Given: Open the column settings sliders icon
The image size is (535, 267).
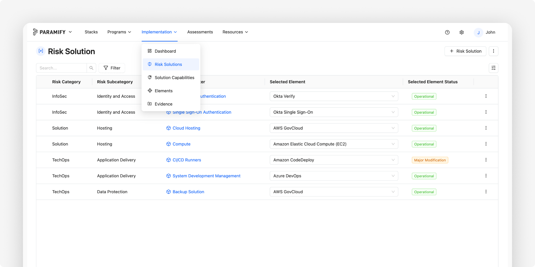Looking at the screenshot, I should (493, 68).
